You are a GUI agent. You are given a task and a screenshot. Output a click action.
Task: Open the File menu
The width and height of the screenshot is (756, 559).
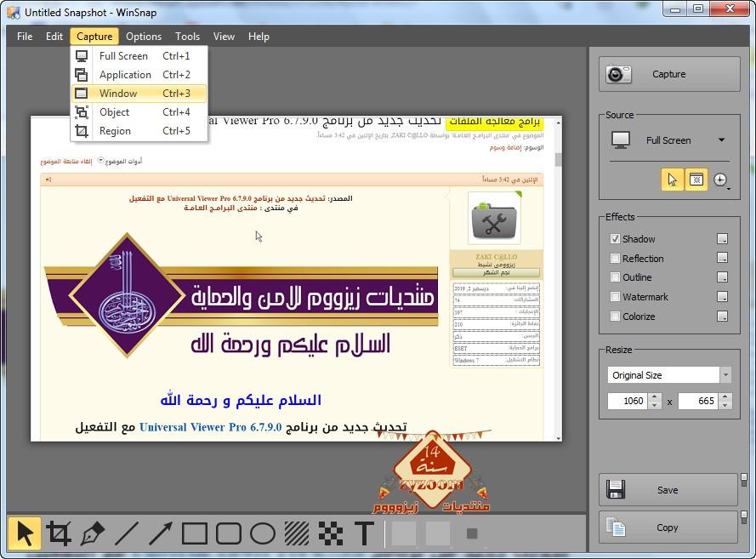25,37
